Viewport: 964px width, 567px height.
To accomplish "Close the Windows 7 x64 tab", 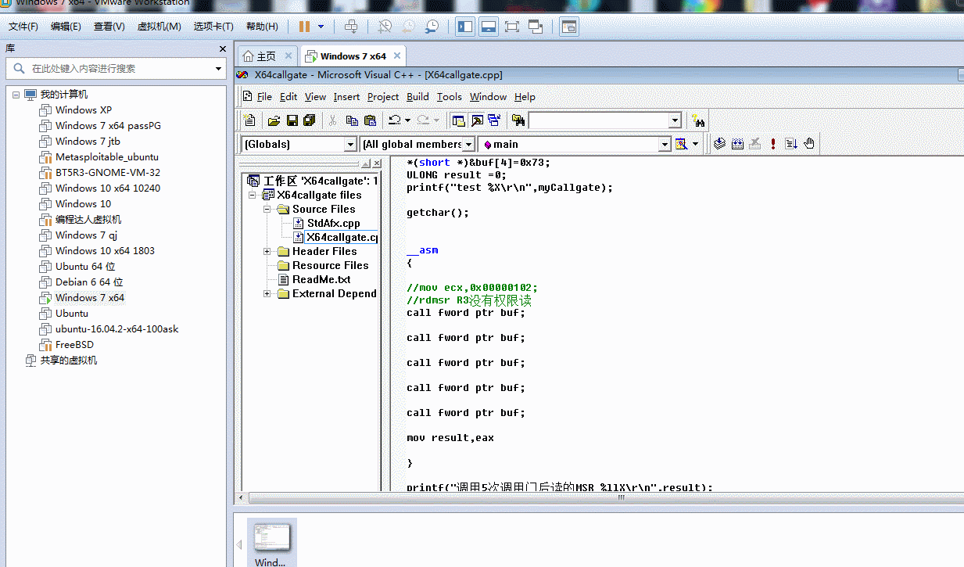I will (397, 56).
